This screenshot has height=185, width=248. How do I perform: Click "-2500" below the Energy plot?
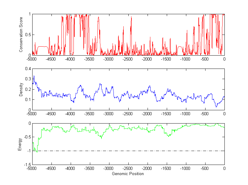tap(128, 168)
